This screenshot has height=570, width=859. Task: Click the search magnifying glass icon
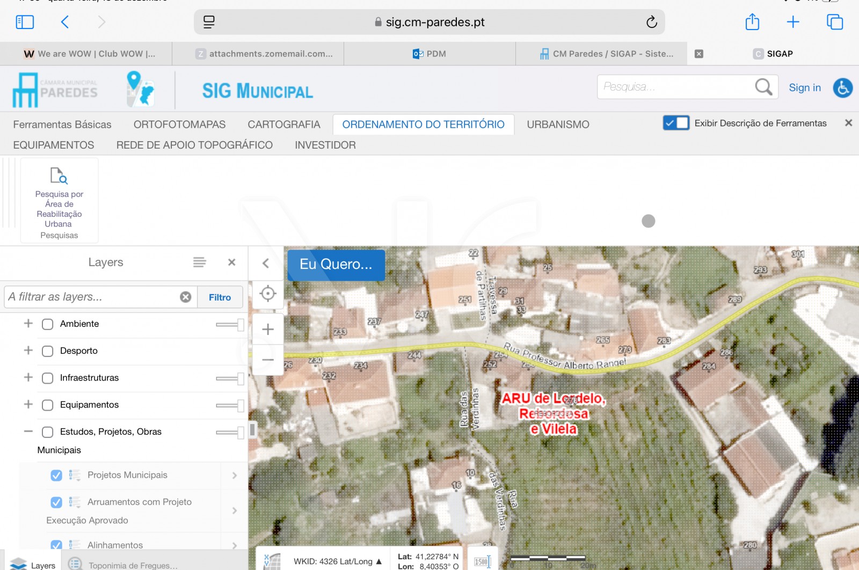click(x=763, y=87)
